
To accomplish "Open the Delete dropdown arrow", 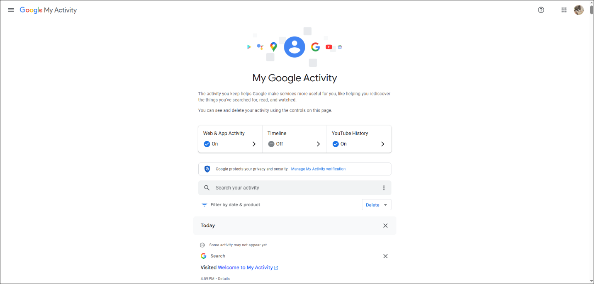I will tap(385, 204).
